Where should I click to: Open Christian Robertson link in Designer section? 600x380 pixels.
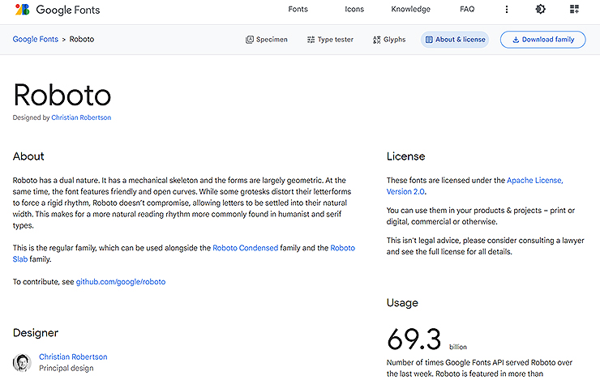click(x=73, y=357)
